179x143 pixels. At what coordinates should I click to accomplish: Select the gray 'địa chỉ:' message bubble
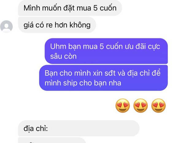pyautogui.click(x=79, y=128)
